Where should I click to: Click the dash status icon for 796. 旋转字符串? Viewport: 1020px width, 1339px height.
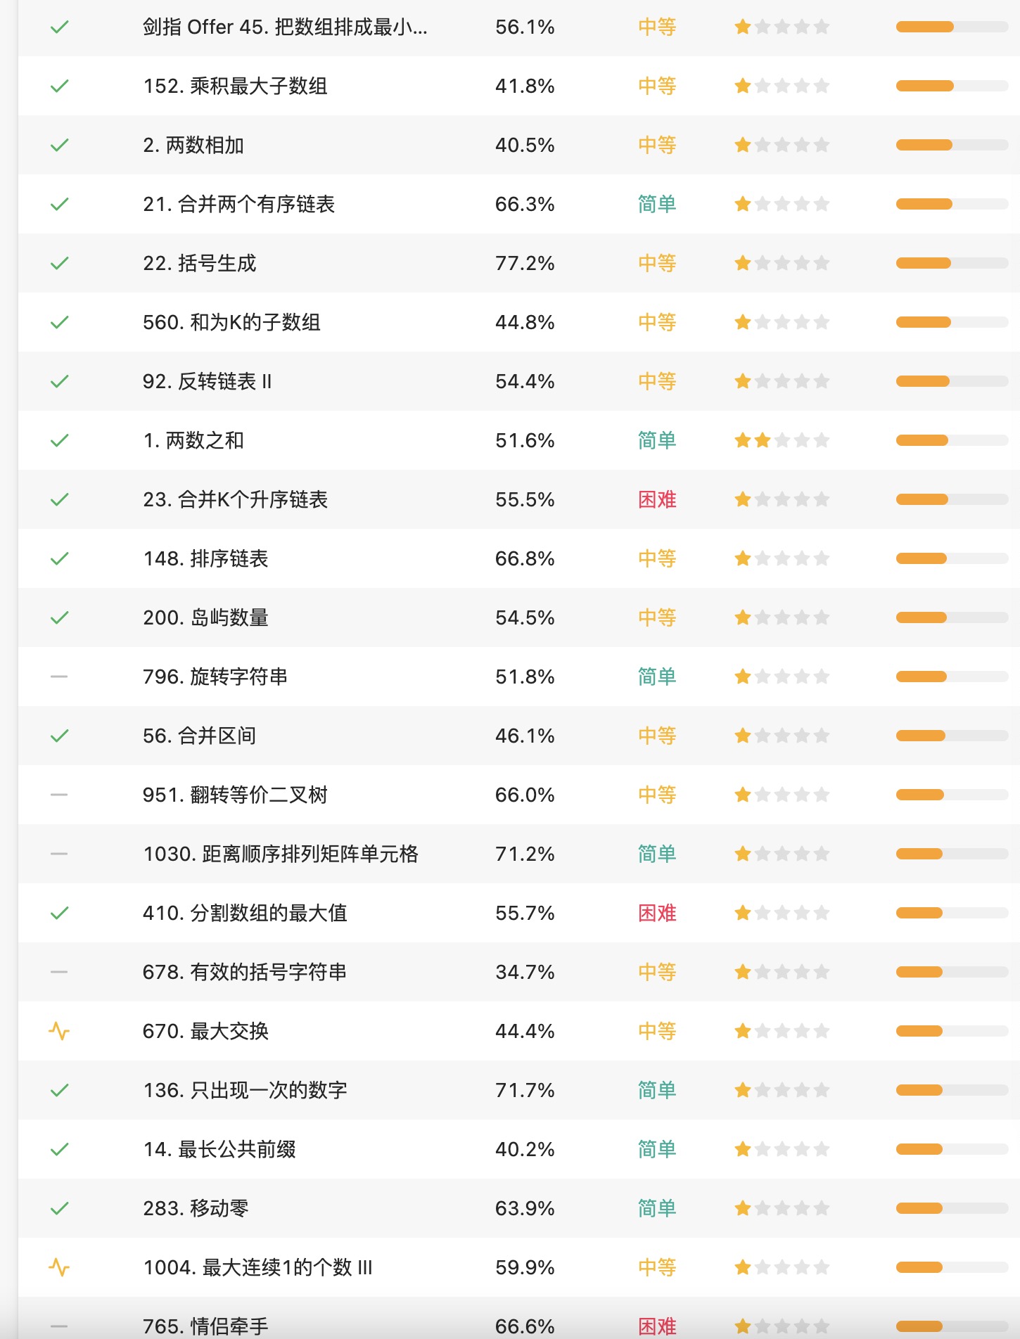coord(60,677)
